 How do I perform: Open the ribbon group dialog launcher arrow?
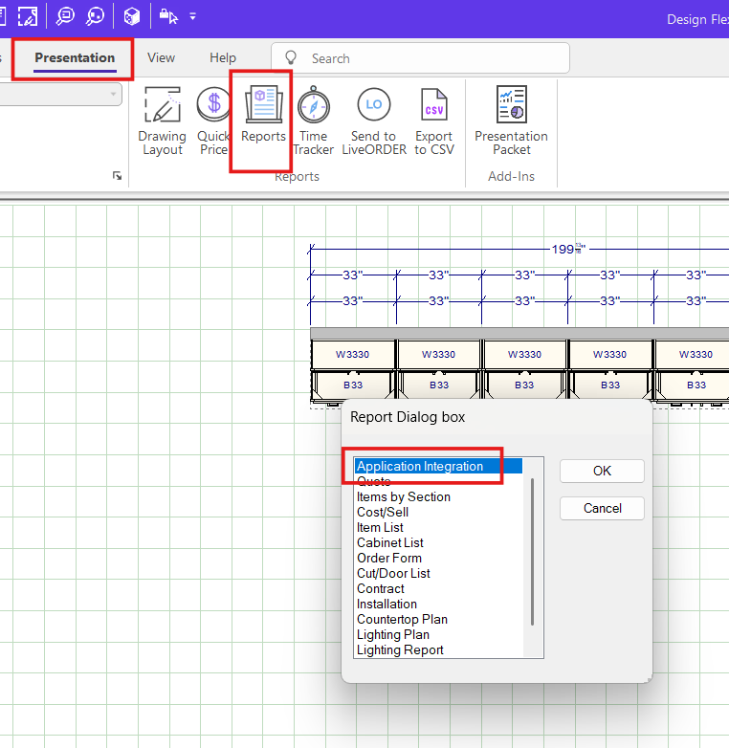point(117,176)
